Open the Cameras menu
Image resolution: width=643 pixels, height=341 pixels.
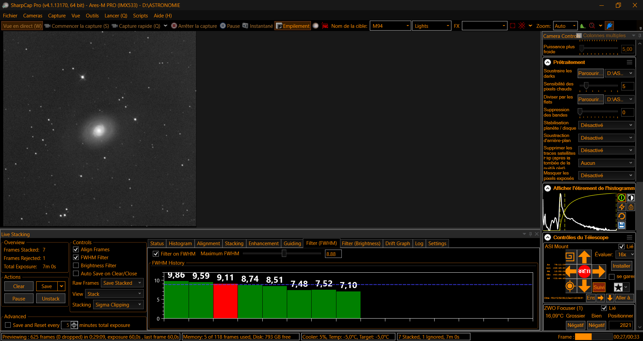pyautogui.click(x=33, y=16)
